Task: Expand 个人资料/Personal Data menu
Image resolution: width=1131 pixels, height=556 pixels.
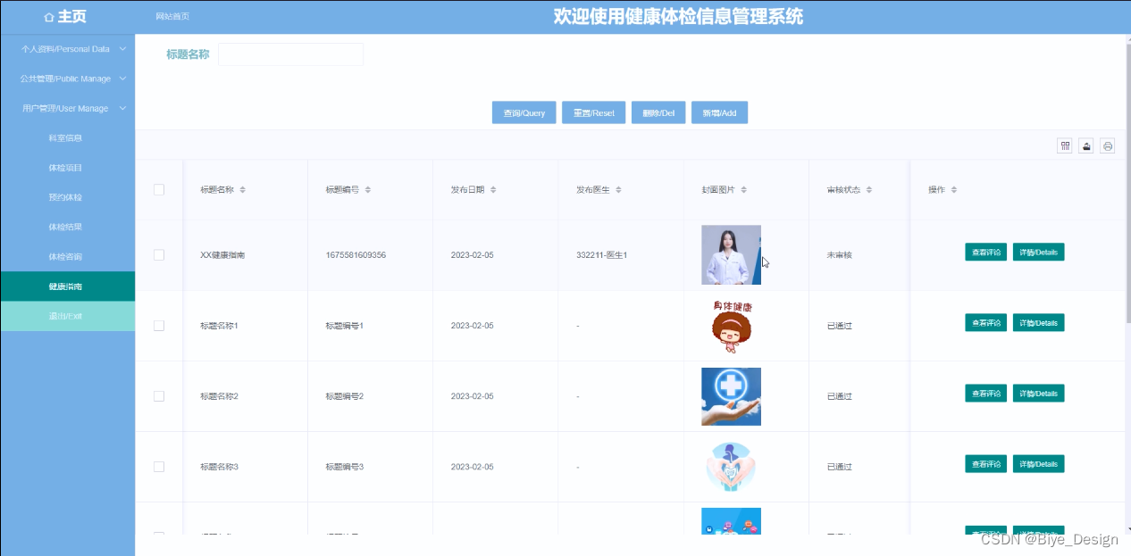Action: coord(68,49)
